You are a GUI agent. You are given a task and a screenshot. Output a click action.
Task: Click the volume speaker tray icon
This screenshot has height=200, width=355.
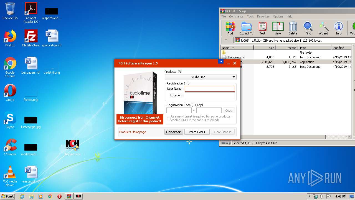pos(322,196)
